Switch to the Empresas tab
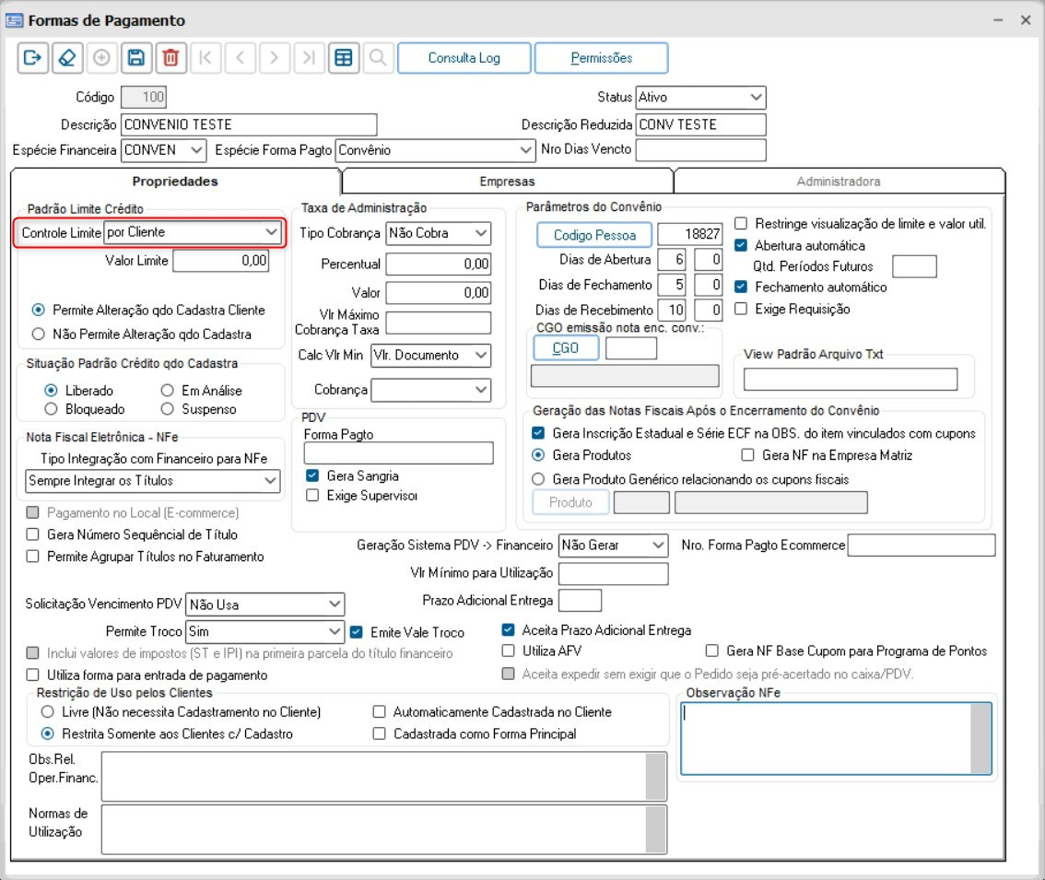 507,182
